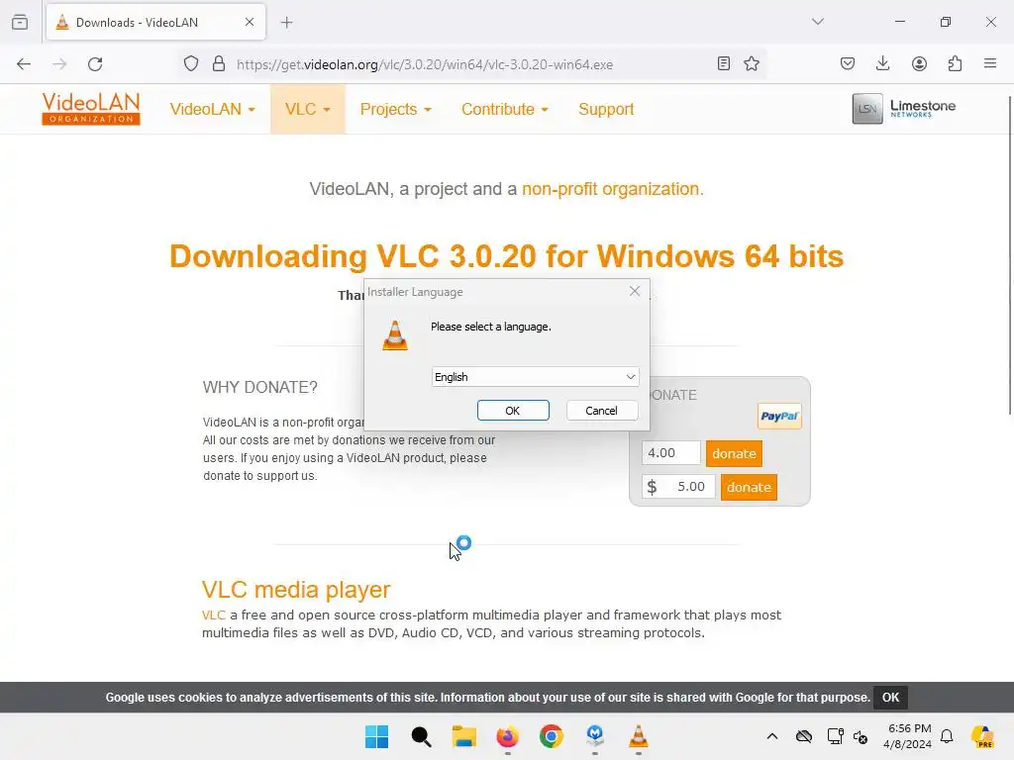Screen dimensions: 1014x760
Task: Click donate next to $ 5.00
Action: (749, 487)
